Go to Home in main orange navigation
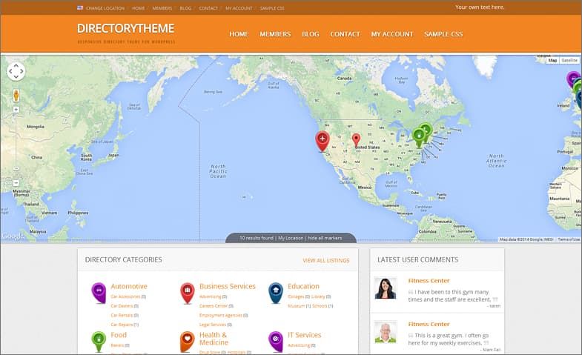582x355 pixels. click(x=239, y=34)
